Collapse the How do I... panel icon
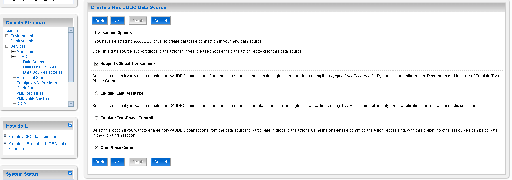 (x=70, y=125)
